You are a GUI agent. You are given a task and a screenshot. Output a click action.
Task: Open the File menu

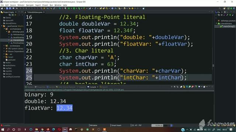(2, 5)
